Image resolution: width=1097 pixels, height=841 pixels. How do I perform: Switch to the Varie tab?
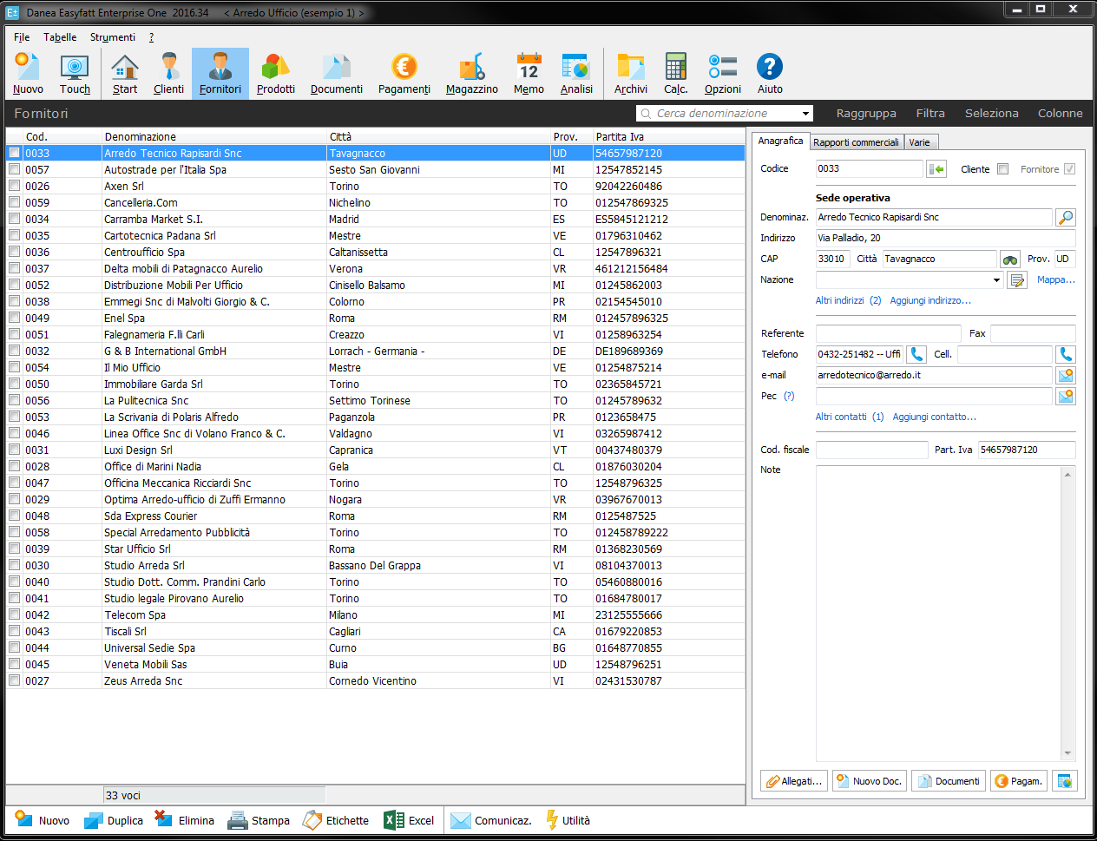[x=920, y=142]
